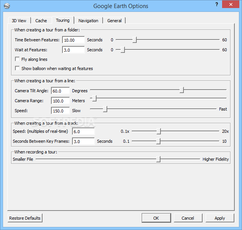Click 'When recording a tour:' heading
Image resolution: width=242 pixels, height=230 pixels.
tap(36, 152)
